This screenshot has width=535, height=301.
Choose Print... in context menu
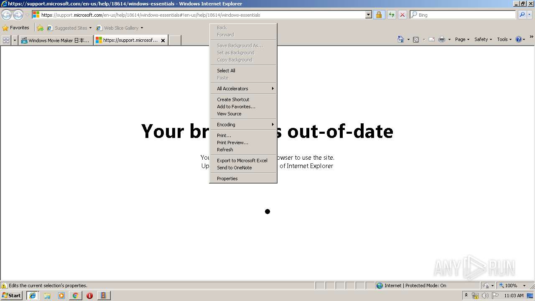(x=243, y=135)
